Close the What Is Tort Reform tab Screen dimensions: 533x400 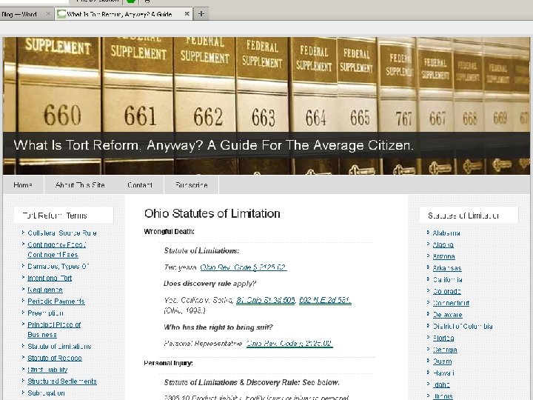click(x=187, y=14)
